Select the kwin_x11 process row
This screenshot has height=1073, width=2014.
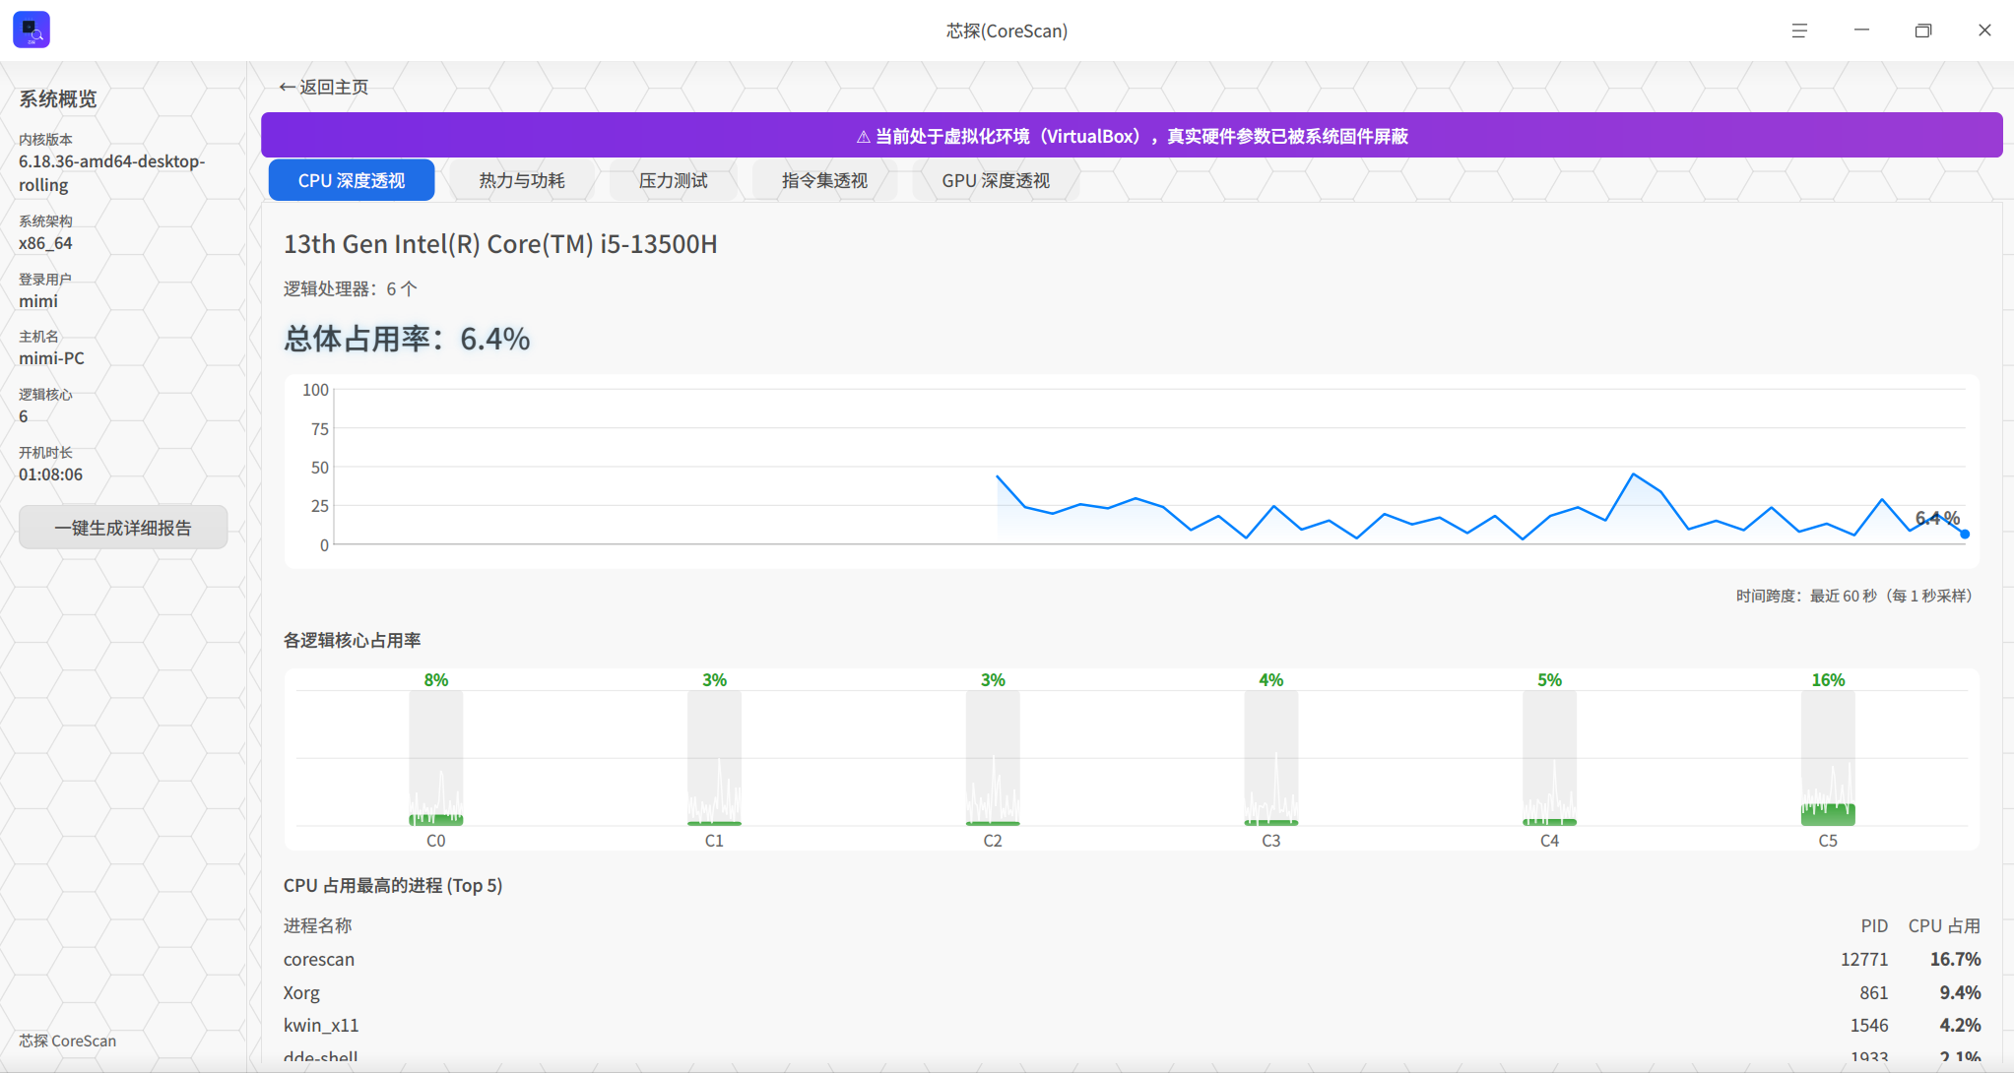[1132, 1025]
